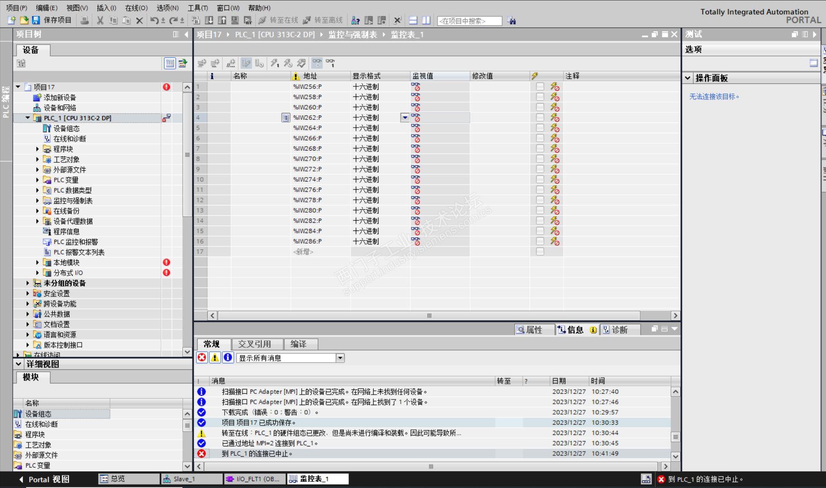Viewport: 826px width, 488px height.
Task: Expand the 程序块 folder
Action: click(x=37, y=149)
